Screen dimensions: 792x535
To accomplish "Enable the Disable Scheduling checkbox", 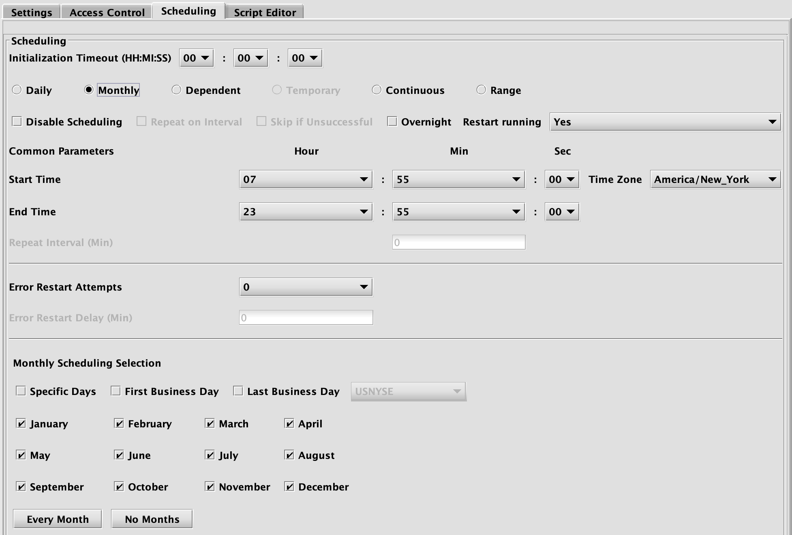I will pos(17,121).
